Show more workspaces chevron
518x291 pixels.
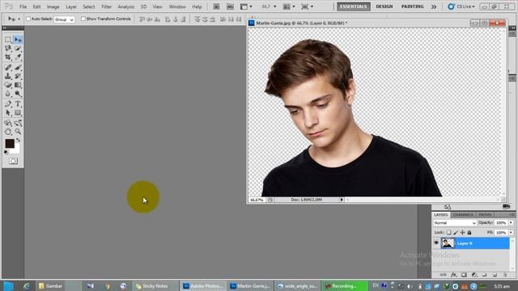coord(434,6)
